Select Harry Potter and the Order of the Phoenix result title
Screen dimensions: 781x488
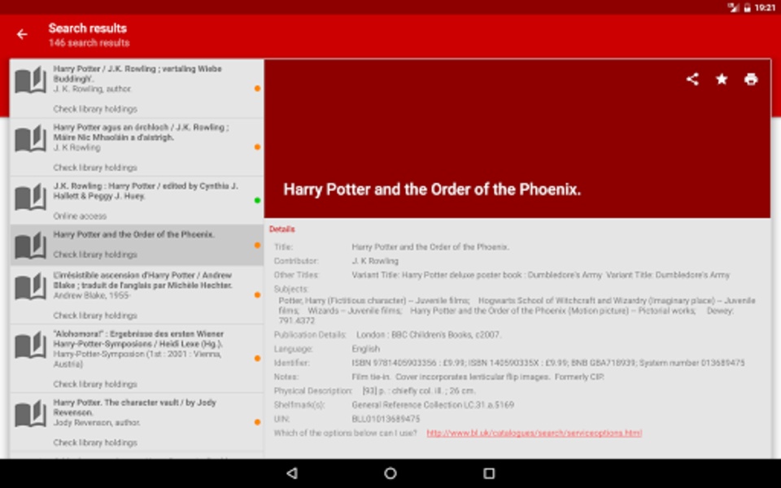point(134,234)
